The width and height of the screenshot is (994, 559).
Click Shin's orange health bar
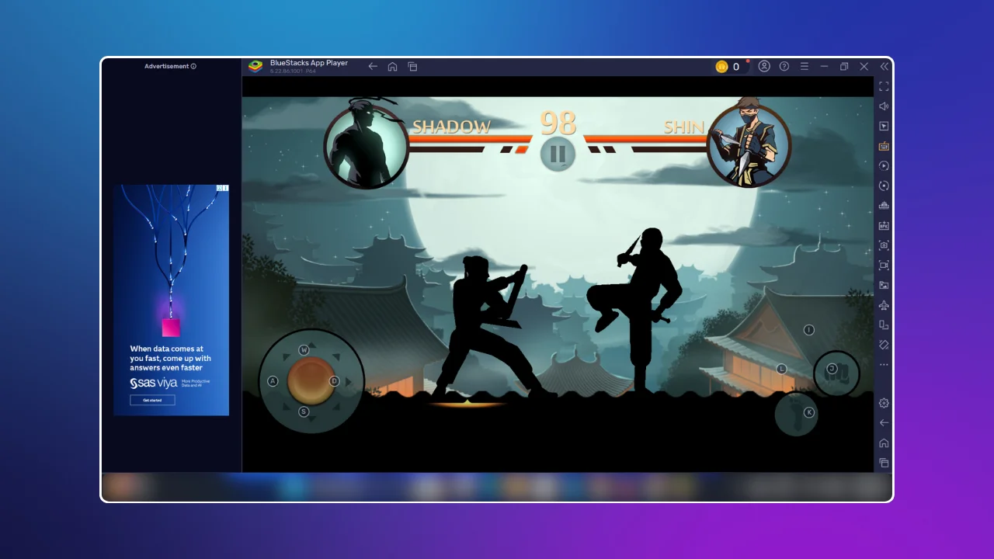(646, 140)
